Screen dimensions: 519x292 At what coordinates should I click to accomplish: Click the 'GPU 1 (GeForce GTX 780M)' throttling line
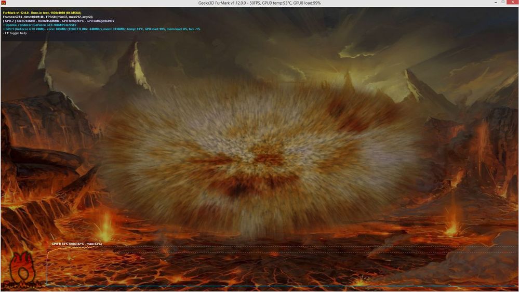[101, 29]
